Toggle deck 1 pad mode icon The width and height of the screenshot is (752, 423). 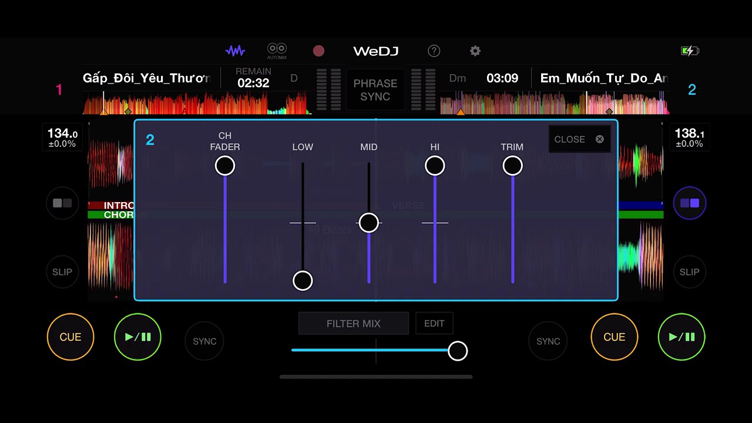tap(62, 203)
